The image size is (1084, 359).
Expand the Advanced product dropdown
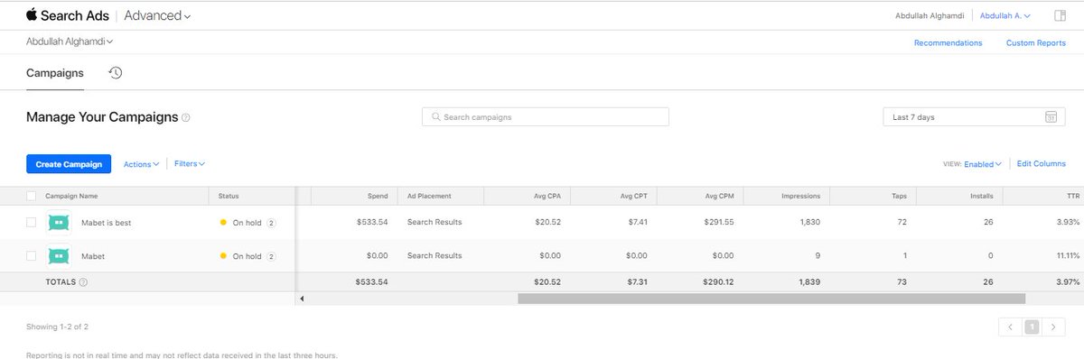pyautogui.click(x=157, y=15)
